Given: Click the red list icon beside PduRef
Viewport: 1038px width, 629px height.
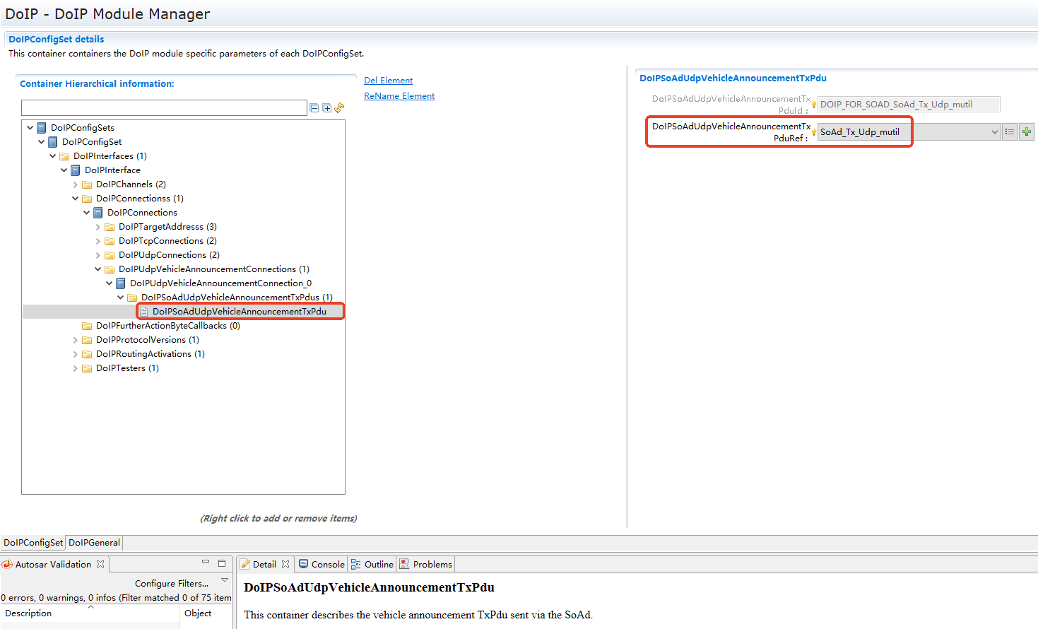Looking at the screenshot, I should coord(1010,132).
